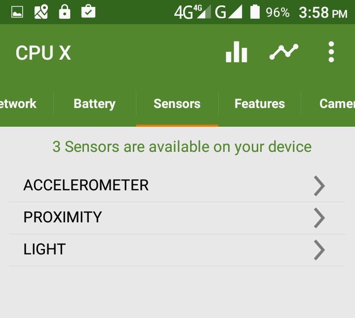
Task: Tap the lock notification icon
Action: click(x=65, y=12)
